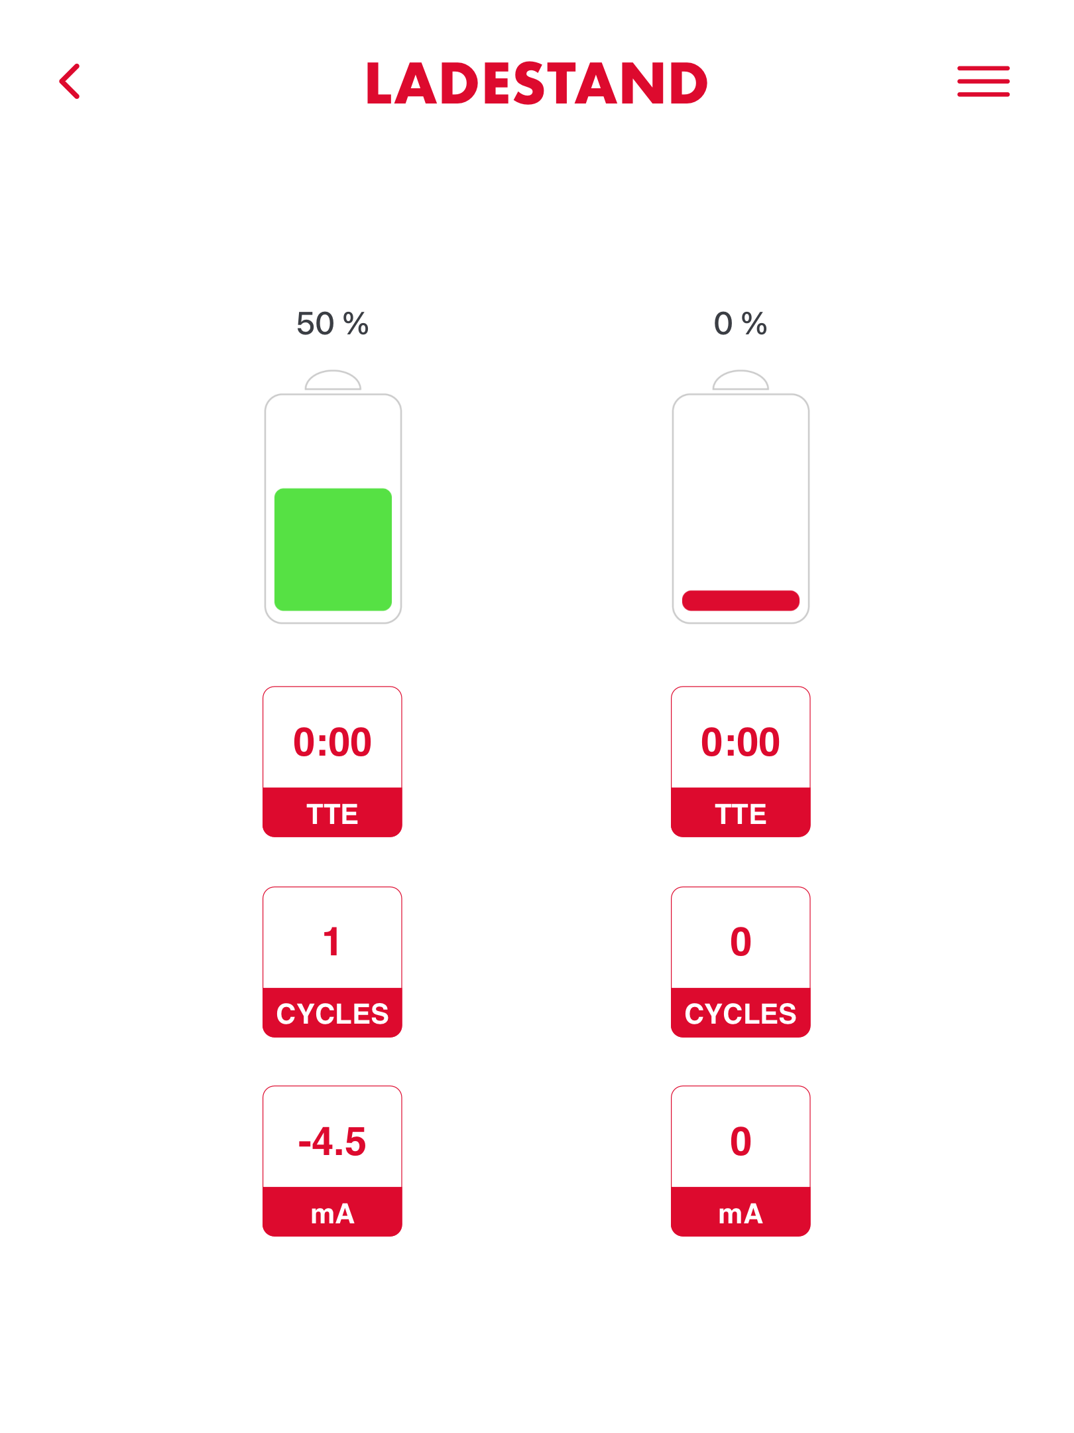This screenshot has width=1074, height=1433.
Task: Tap the red low-charge bar in right battery
Action: point(741,600)
